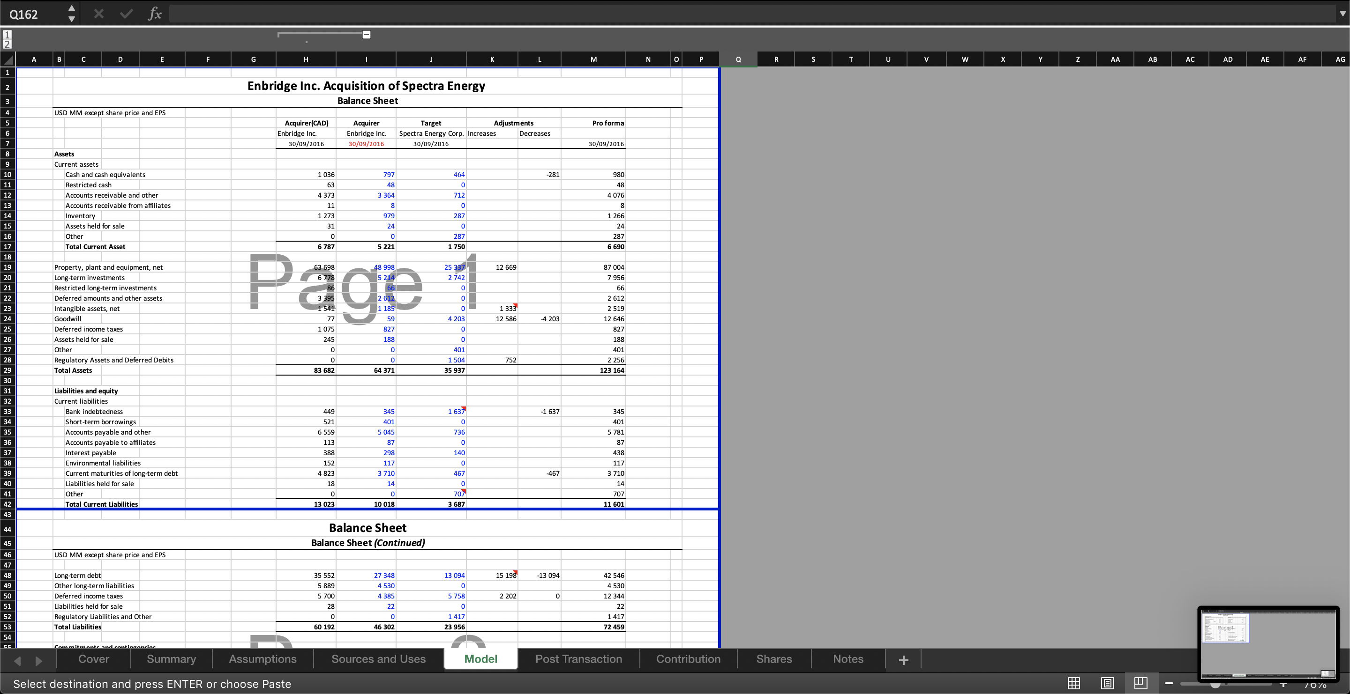Click 'Current maturities of long-term debt' label

121,473
